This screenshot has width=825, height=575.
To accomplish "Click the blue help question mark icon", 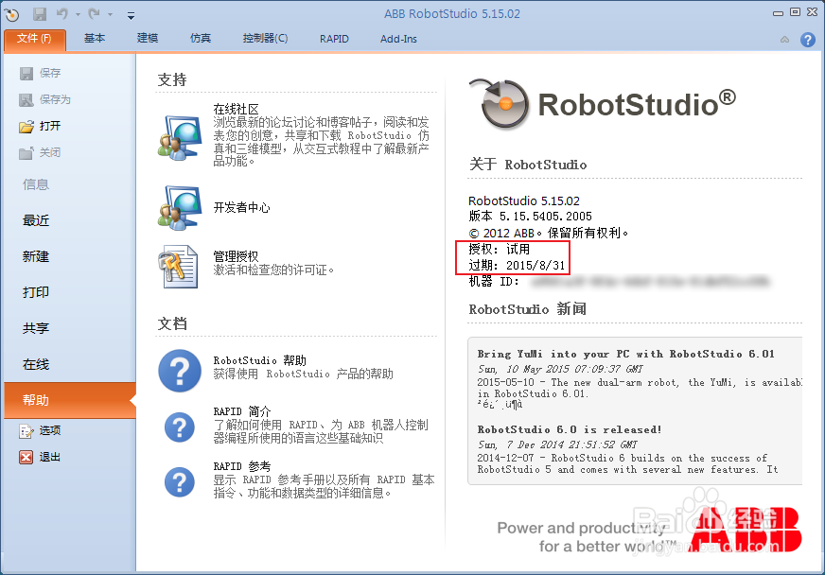I will 808,40.
